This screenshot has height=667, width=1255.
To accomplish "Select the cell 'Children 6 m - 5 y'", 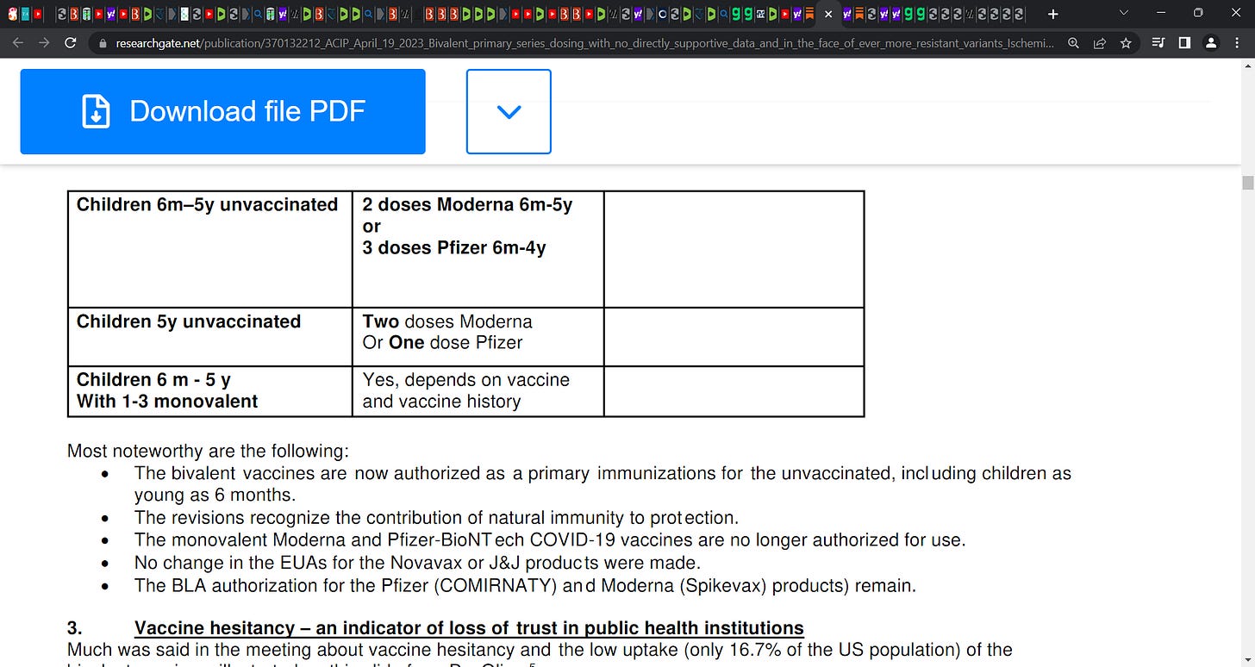I will pyautogui.click(x=153, y=379).
